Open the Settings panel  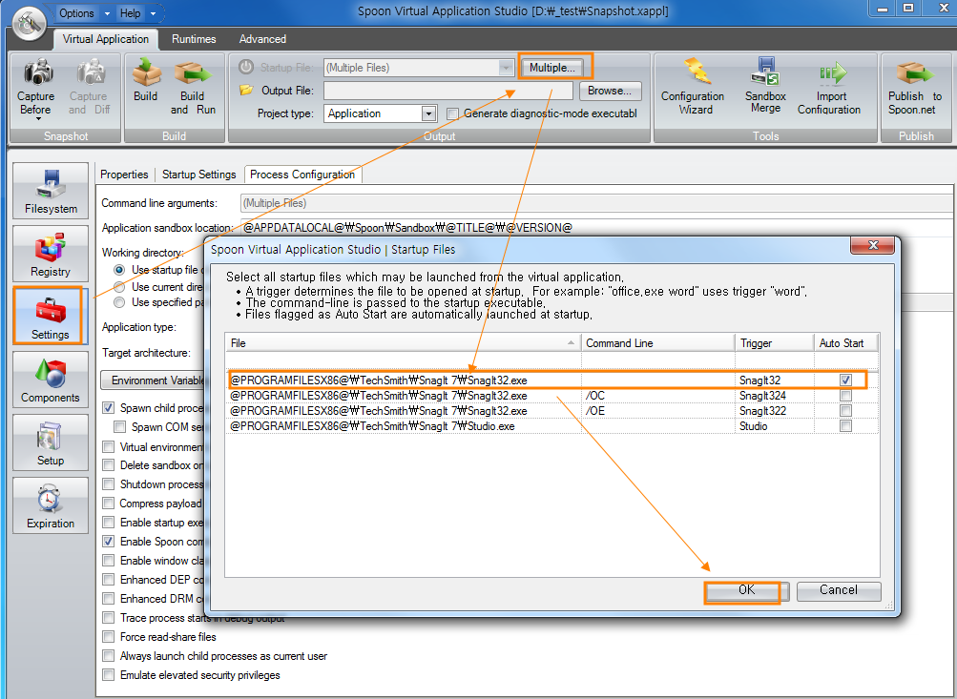coord(51,316)
